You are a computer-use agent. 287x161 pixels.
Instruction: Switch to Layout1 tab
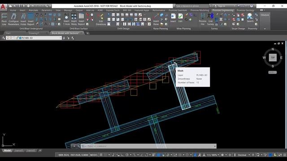coord(19,151)
